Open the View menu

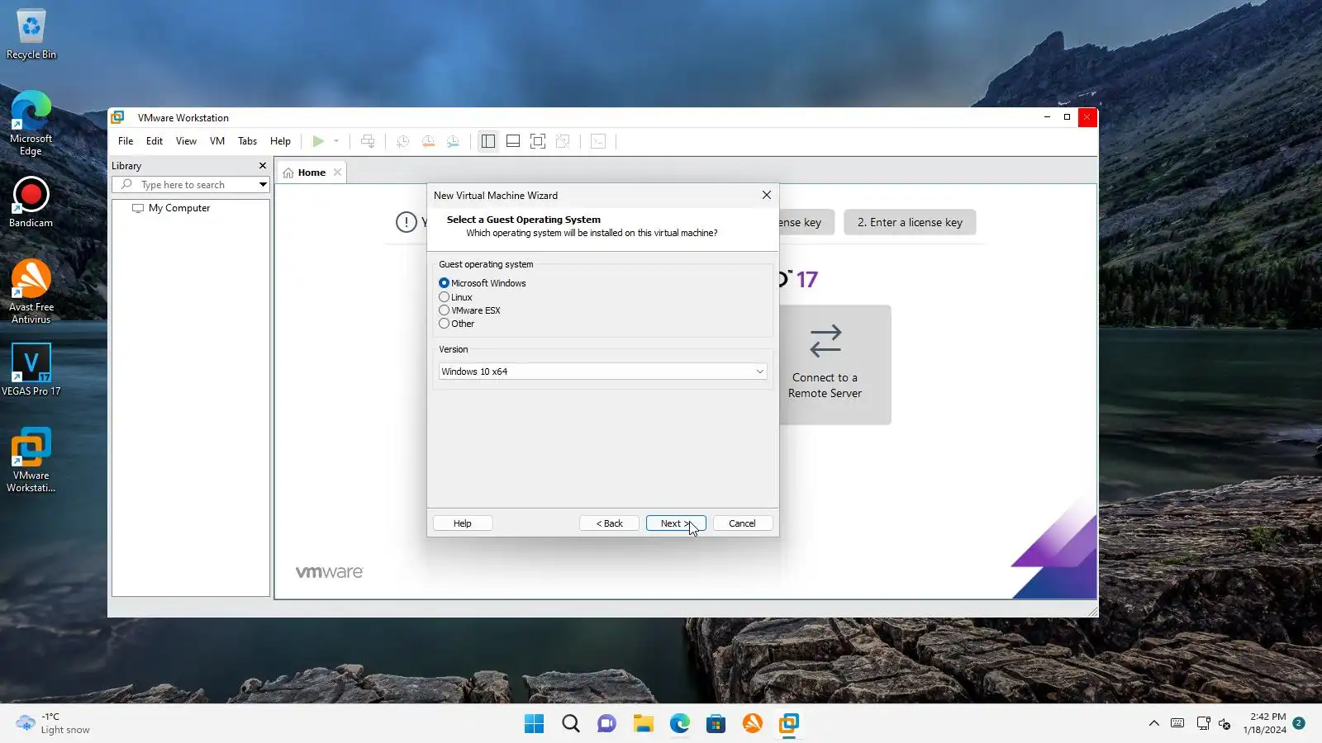(x=186, y=141)
